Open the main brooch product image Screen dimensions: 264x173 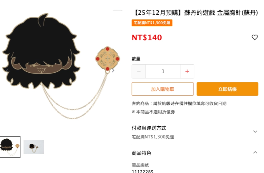(61, 66)
